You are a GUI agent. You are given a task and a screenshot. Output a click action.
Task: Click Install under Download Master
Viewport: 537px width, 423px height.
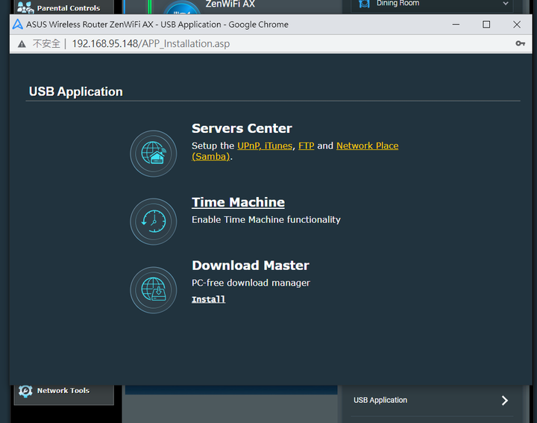[x=208, y=299]
